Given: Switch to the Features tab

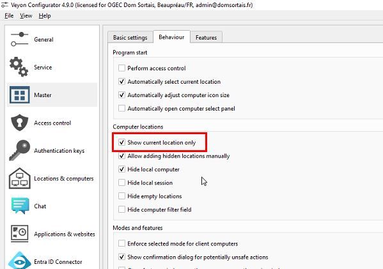Looking at the screenshot, I should [x=206, y=37].
